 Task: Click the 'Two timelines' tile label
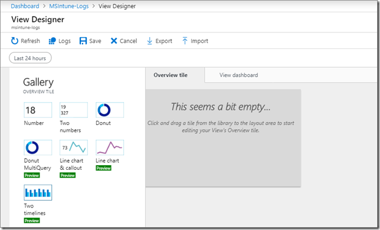click(35, 209)
